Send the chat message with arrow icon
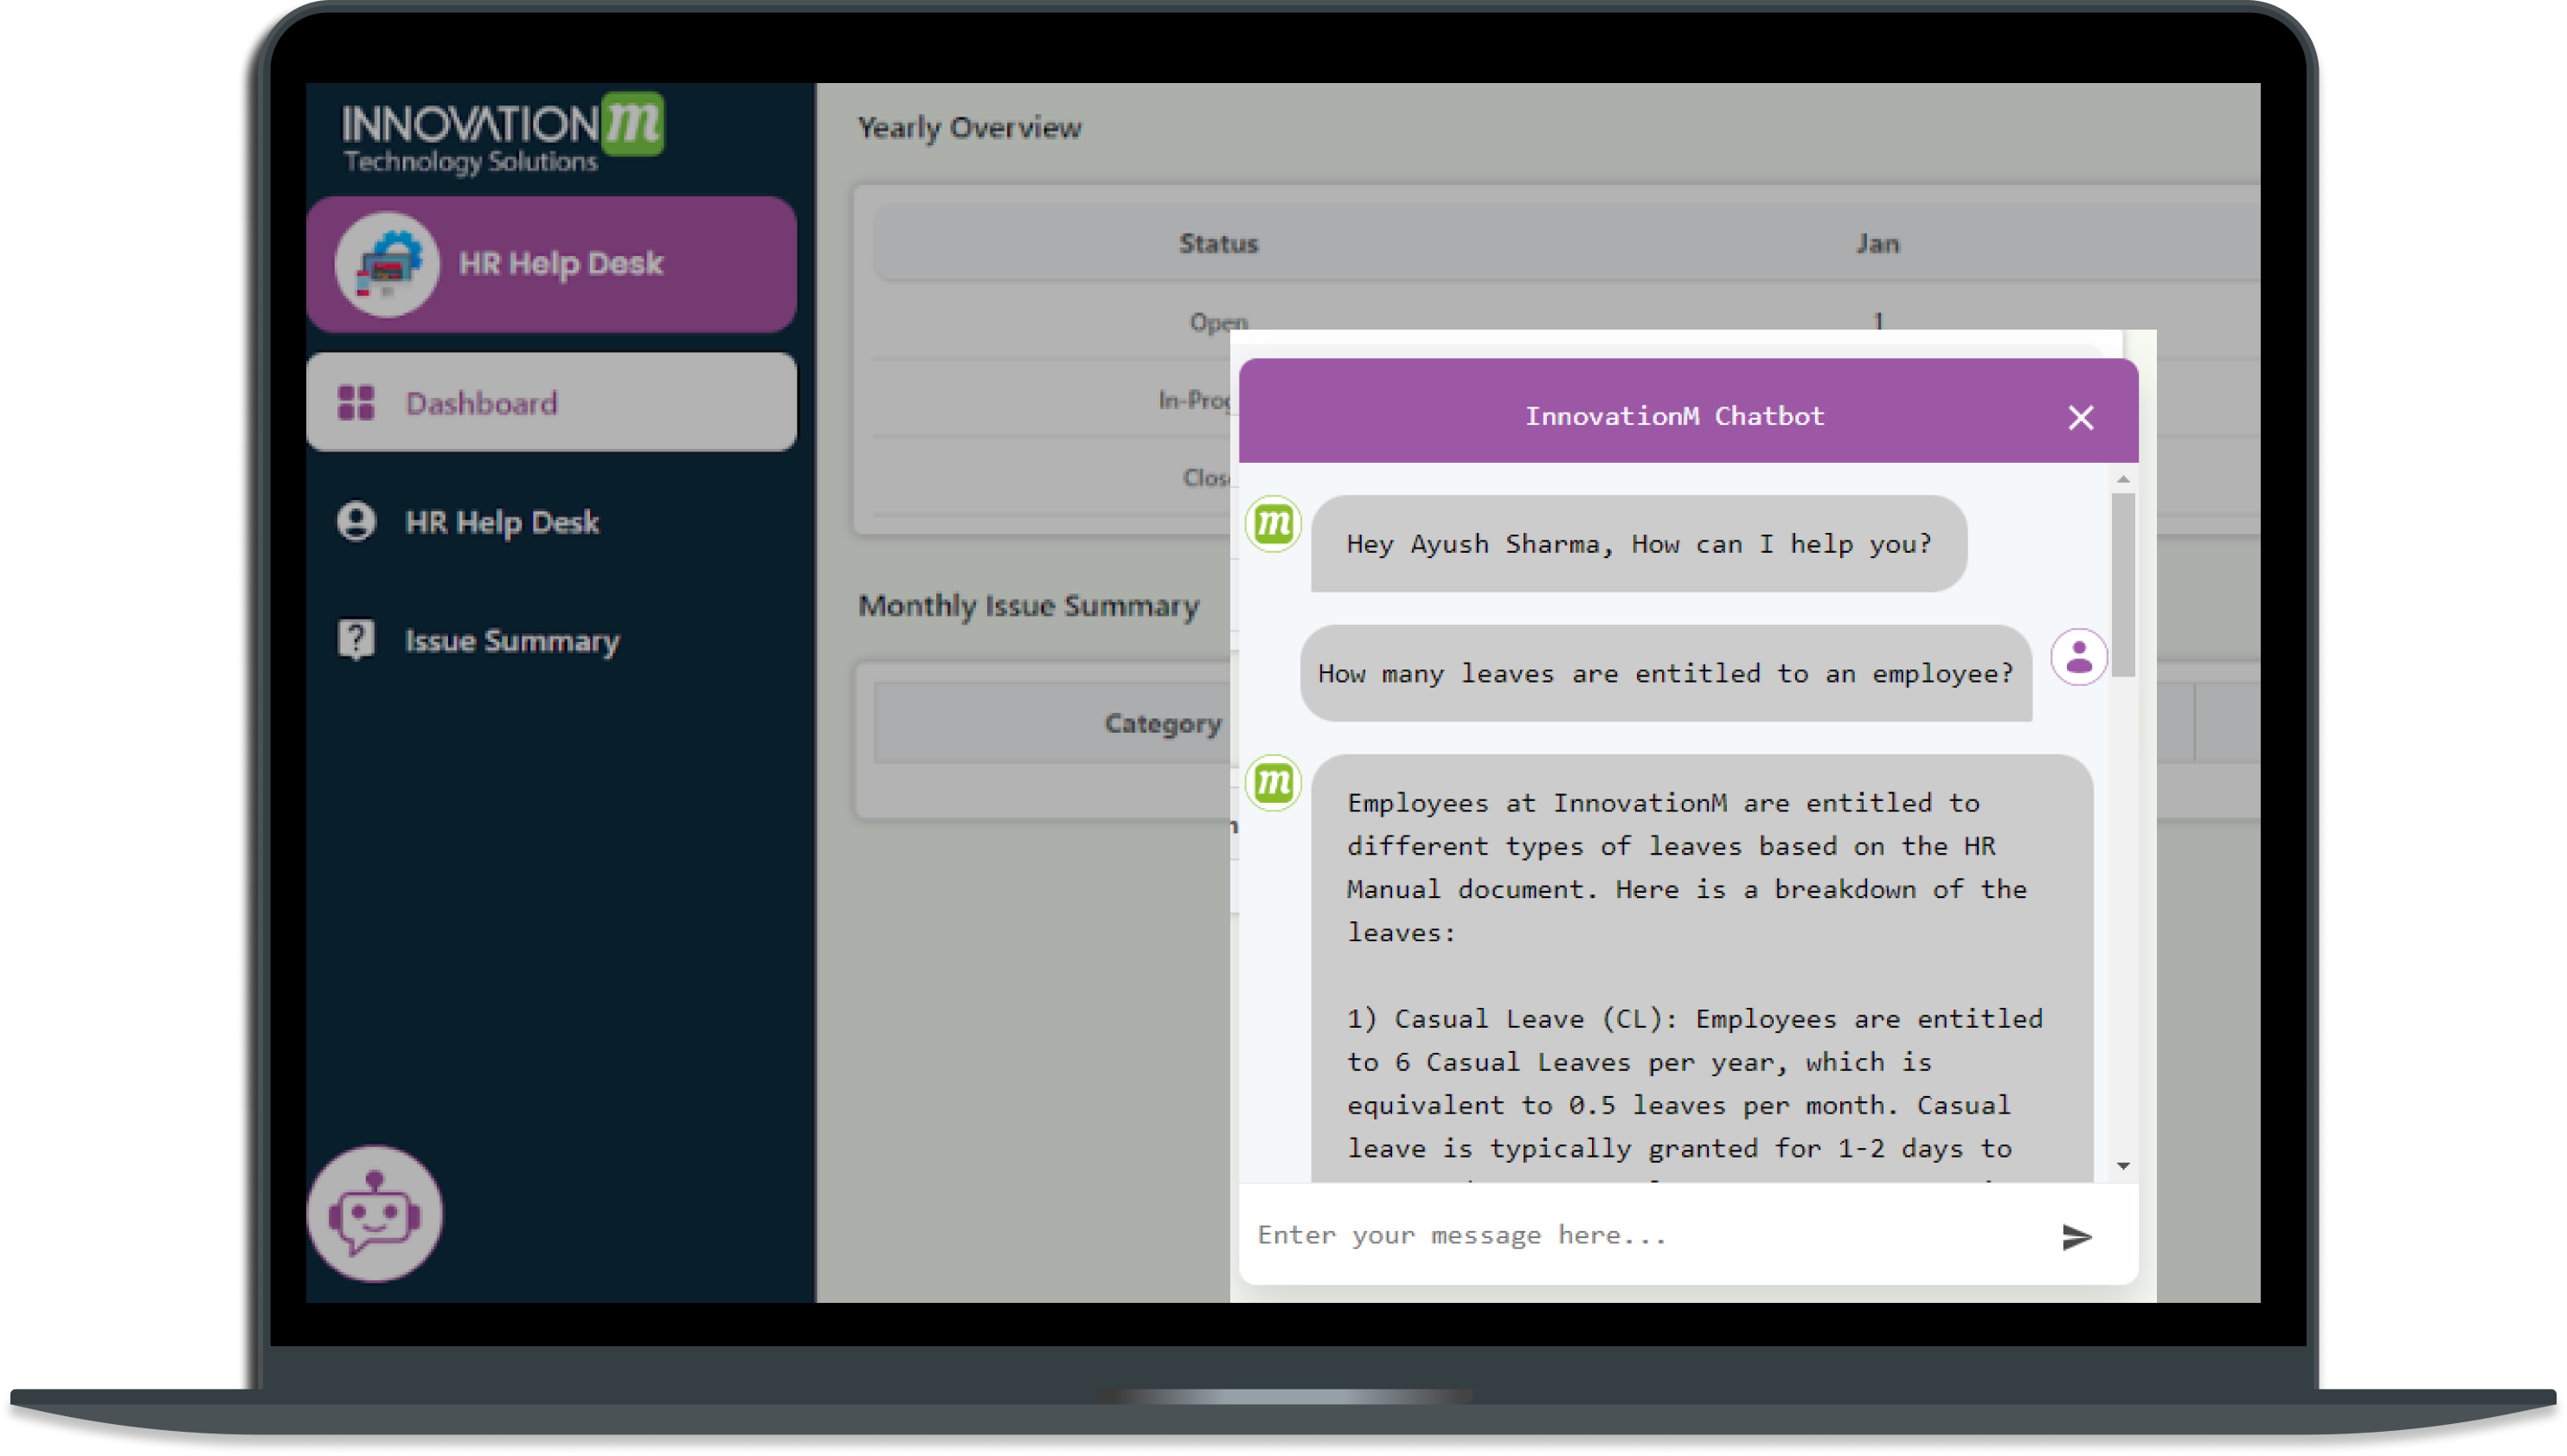The image size is (2567, 1456). (x=2076, y=1237)
